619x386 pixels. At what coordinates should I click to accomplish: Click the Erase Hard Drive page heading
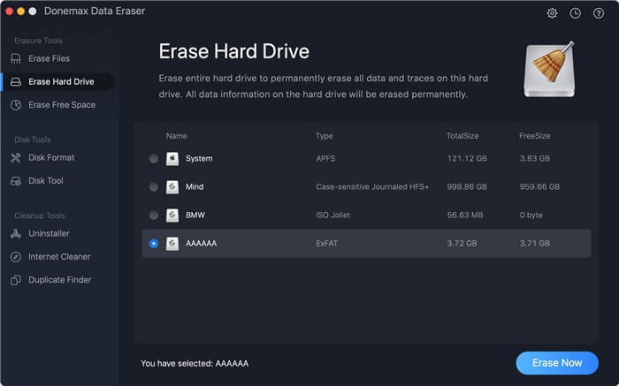tap(234, 51)
